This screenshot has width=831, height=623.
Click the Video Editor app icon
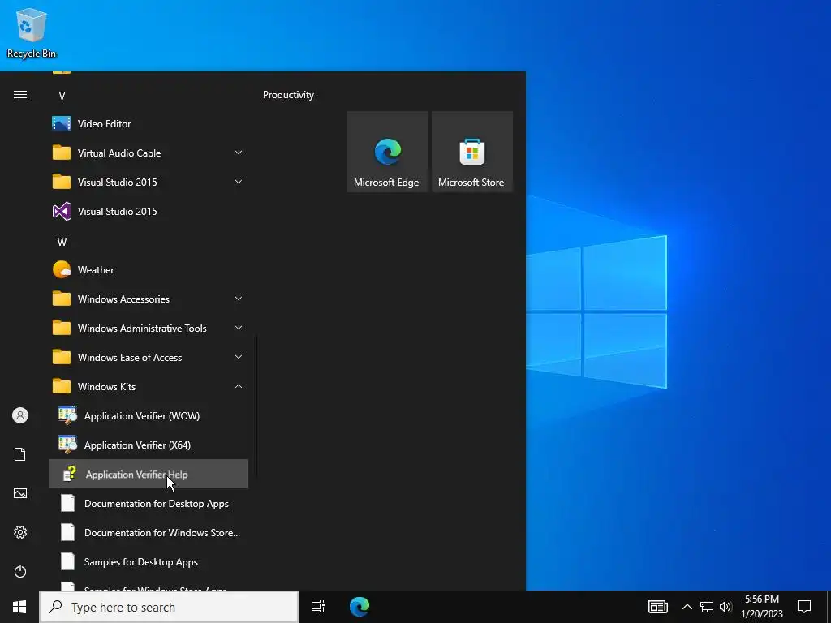point(62,124)
